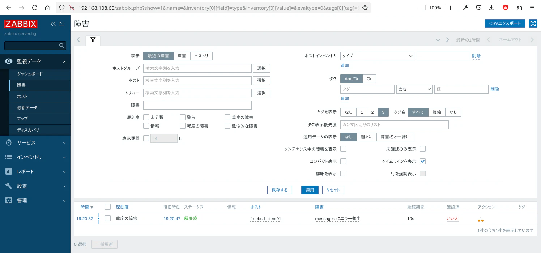The width and height of the screenshot is (541, 253).
Task: Click the red uBlock shield icon
Action: tap(506, 8)
